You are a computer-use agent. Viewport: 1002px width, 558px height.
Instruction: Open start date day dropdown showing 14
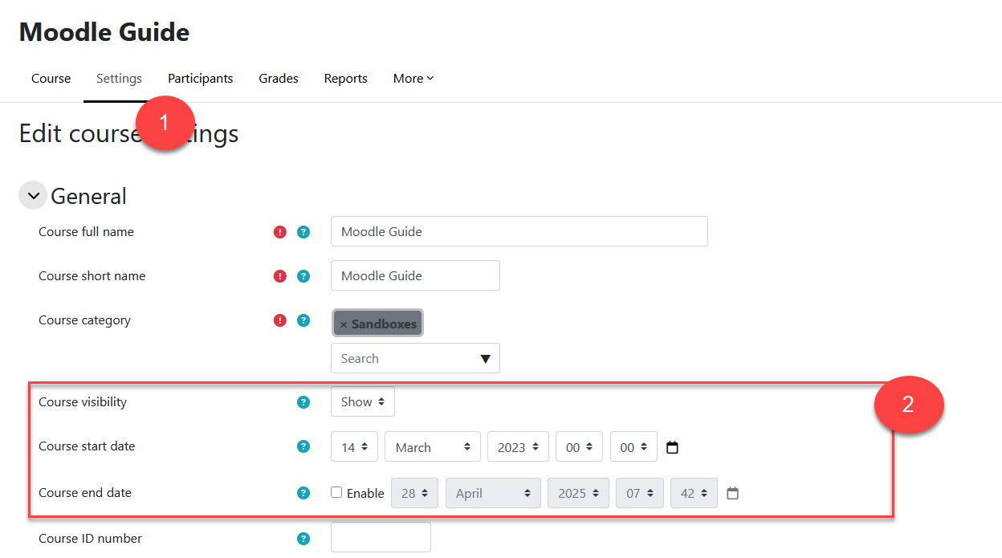click(354, 446)
